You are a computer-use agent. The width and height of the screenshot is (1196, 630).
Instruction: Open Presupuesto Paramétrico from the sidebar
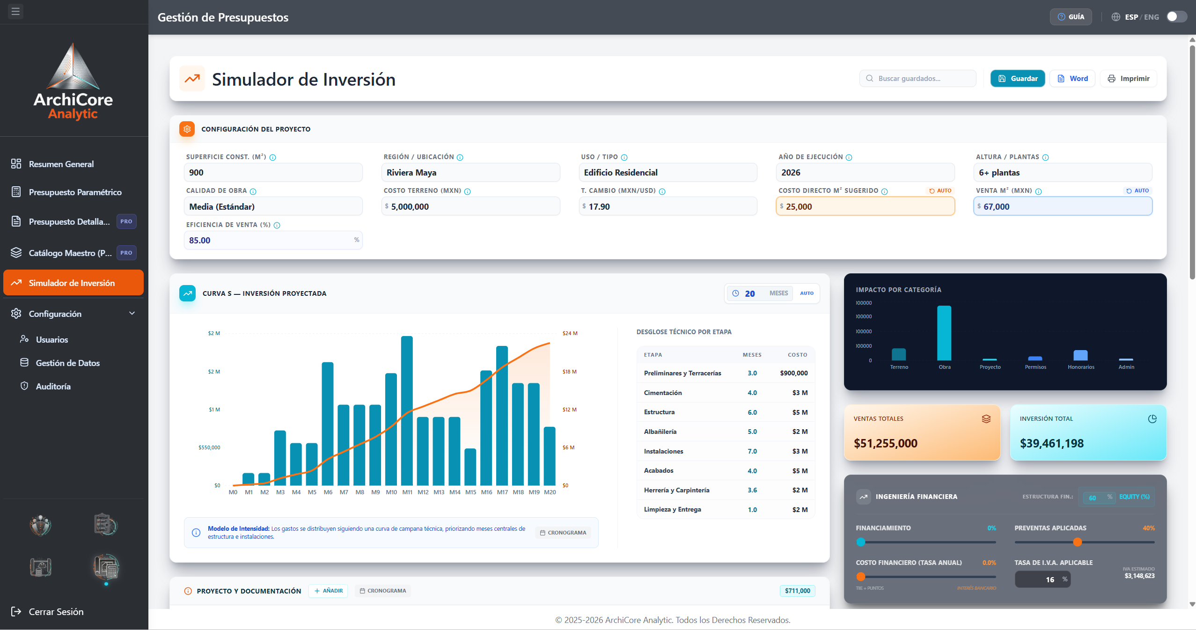(x=74, y=192)
